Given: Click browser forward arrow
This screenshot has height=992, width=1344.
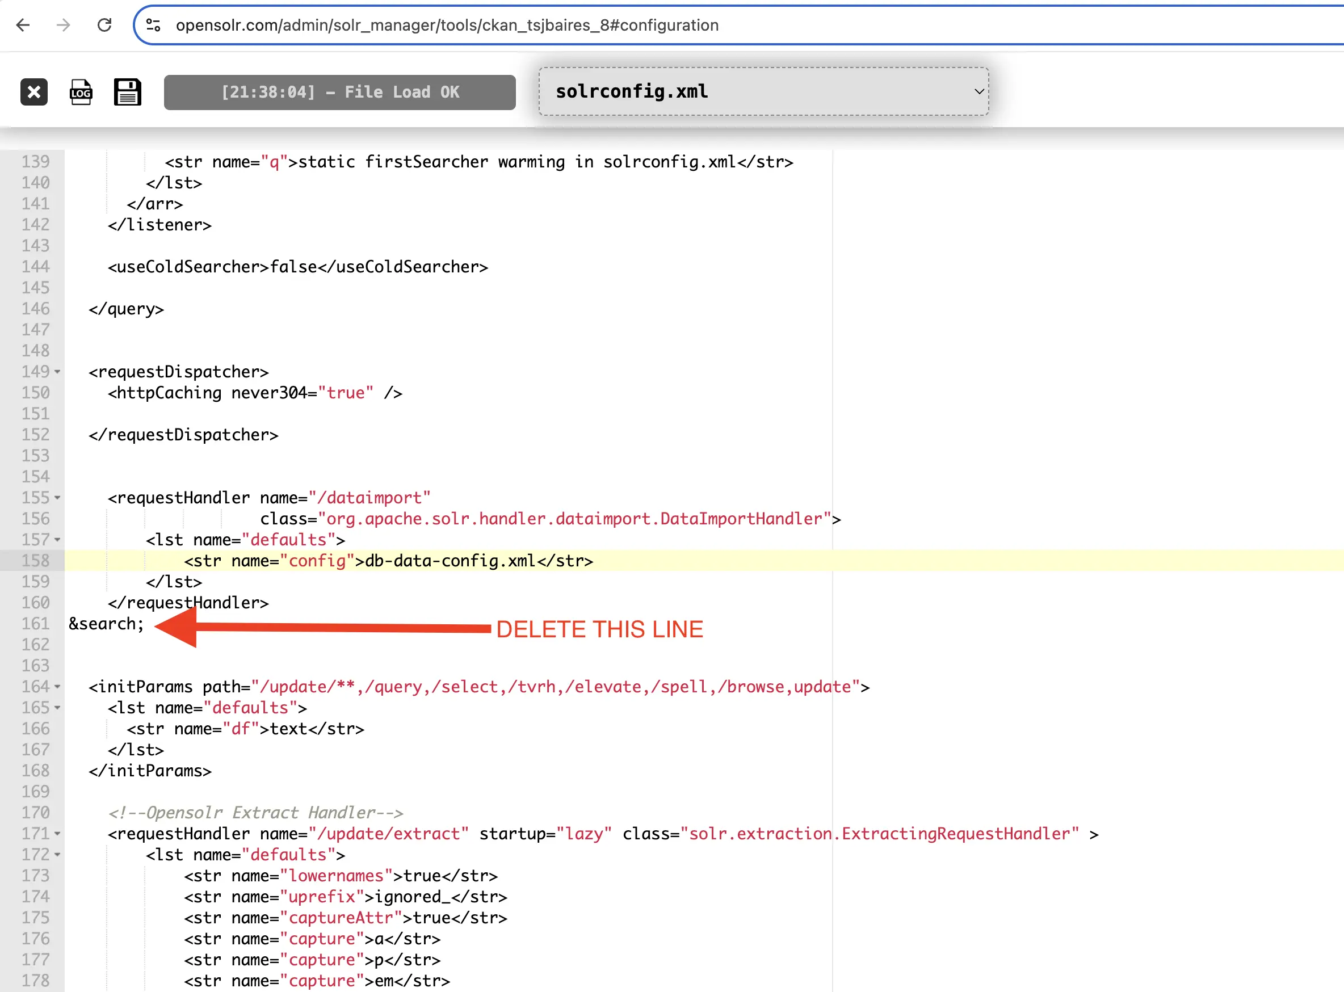Looking at the screenshot, I should 63,25.
